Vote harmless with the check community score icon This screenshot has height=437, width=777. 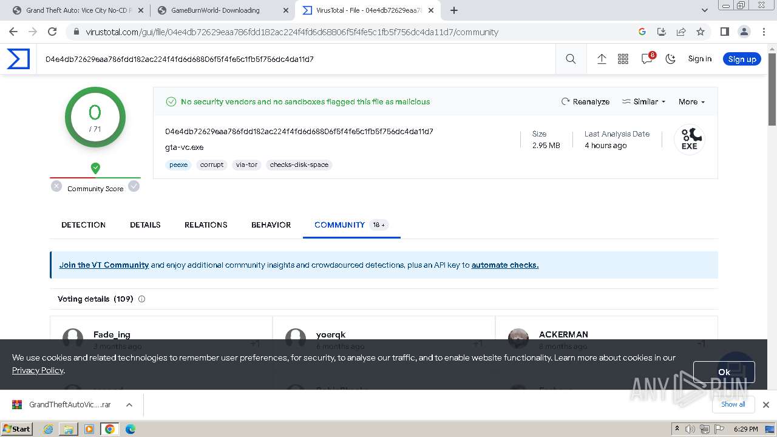[134, 186]
